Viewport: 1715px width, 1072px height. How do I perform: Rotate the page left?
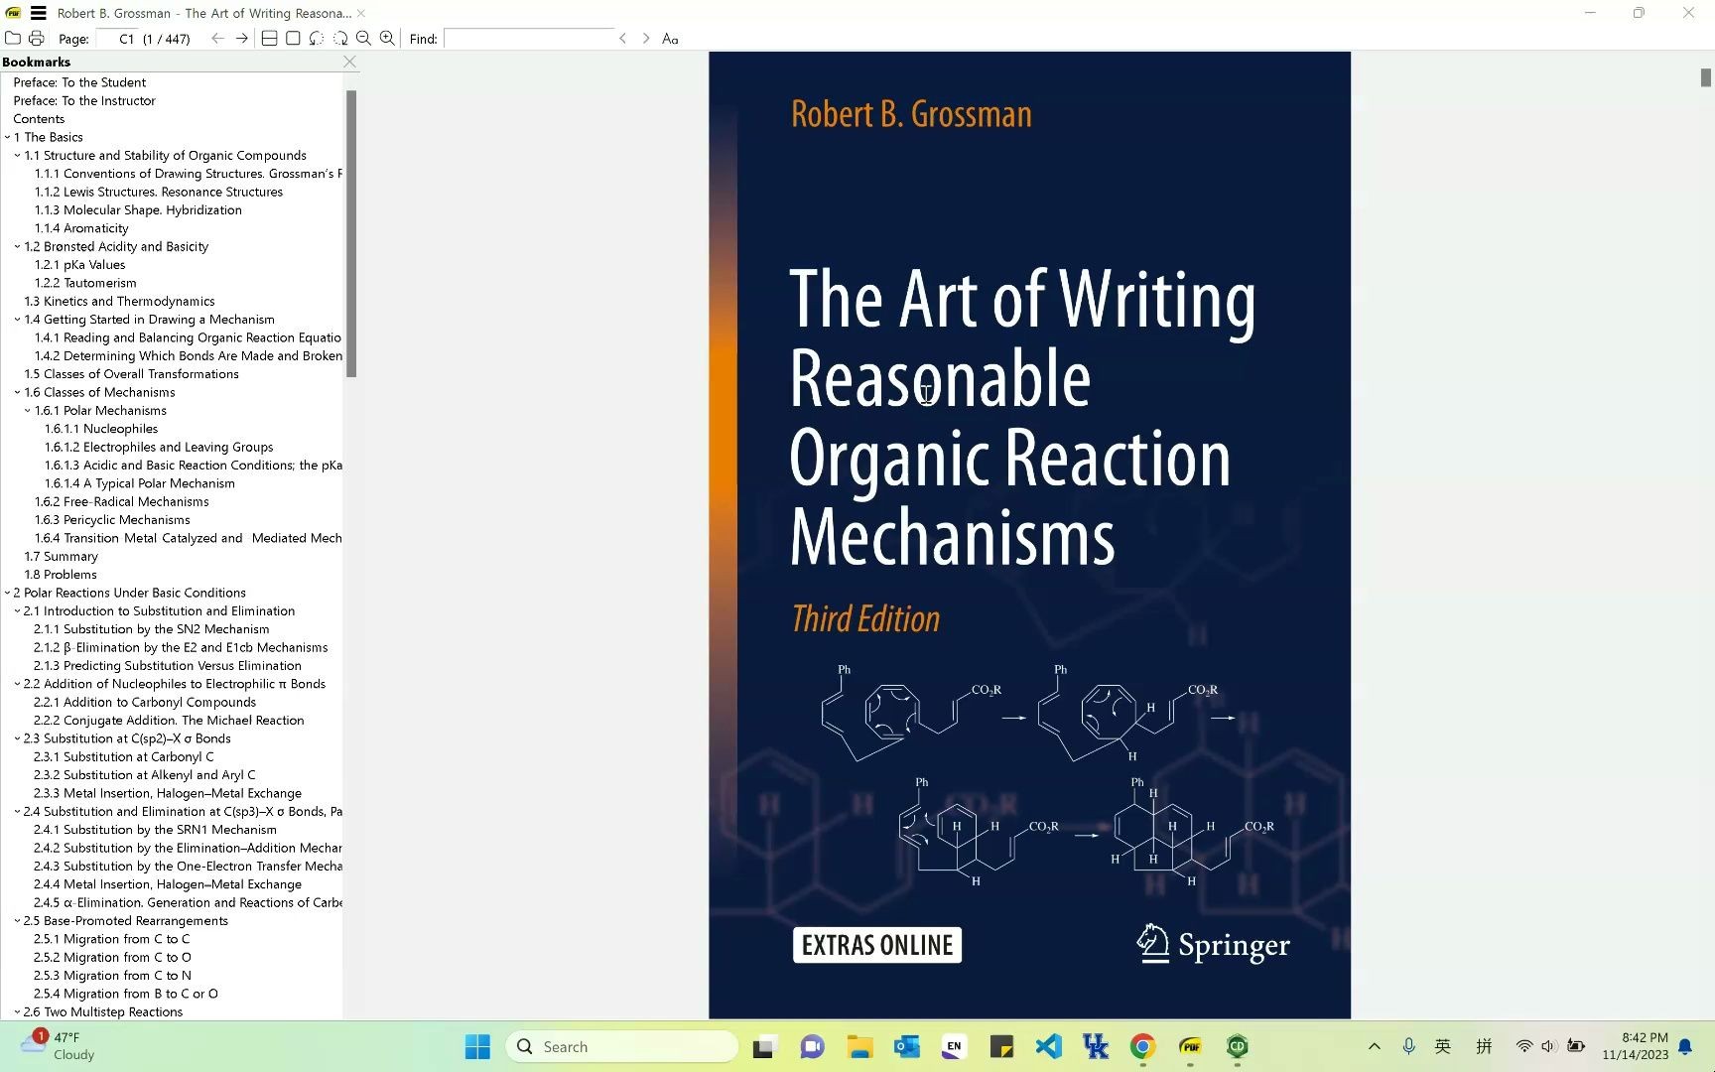[317, 38]
